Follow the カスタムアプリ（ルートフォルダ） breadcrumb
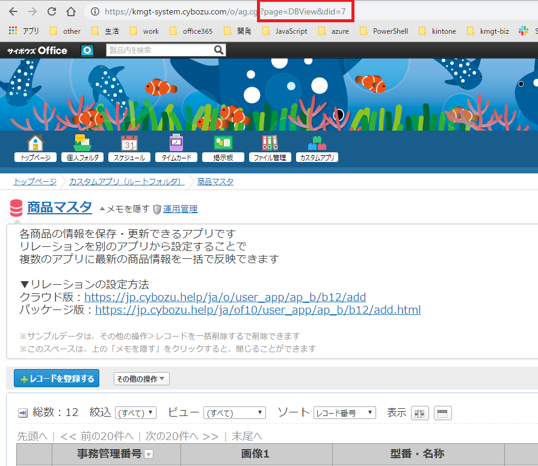Screen dimensions: 538x466 tap(126, 182)
